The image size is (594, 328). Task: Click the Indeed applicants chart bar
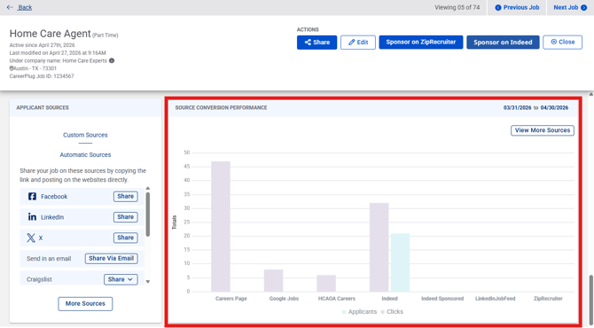[400, 262]
